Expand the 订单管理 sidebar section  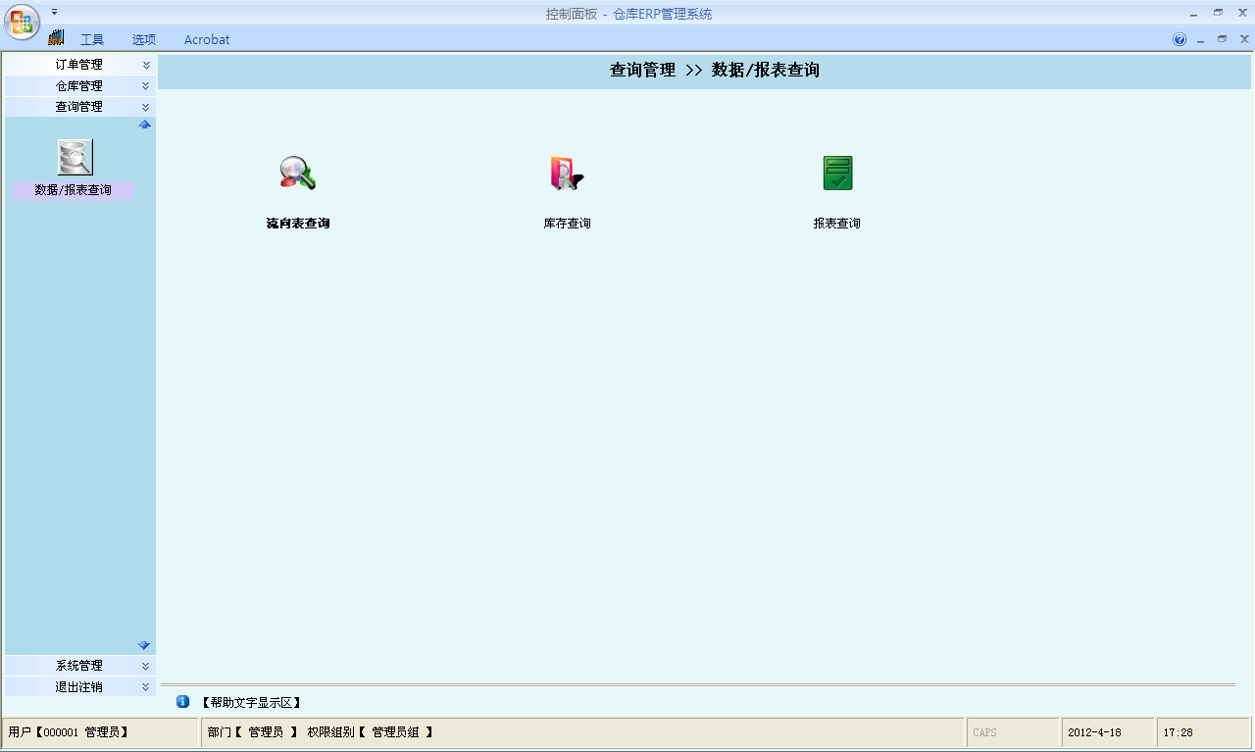(80, 65)
